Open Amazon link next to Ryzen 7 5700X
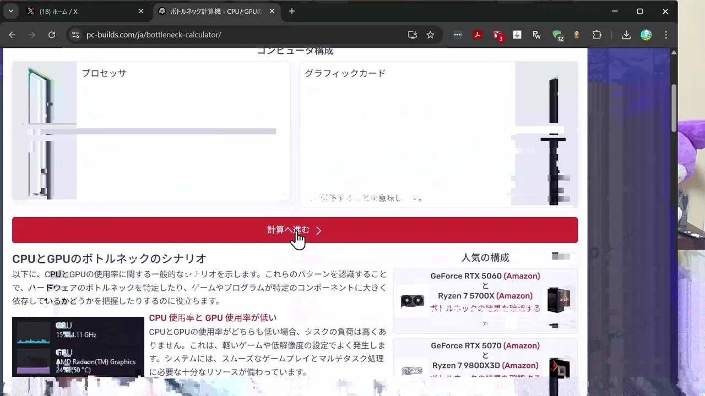This screenshot has height=396, width=705. click(x=514, y=296)
